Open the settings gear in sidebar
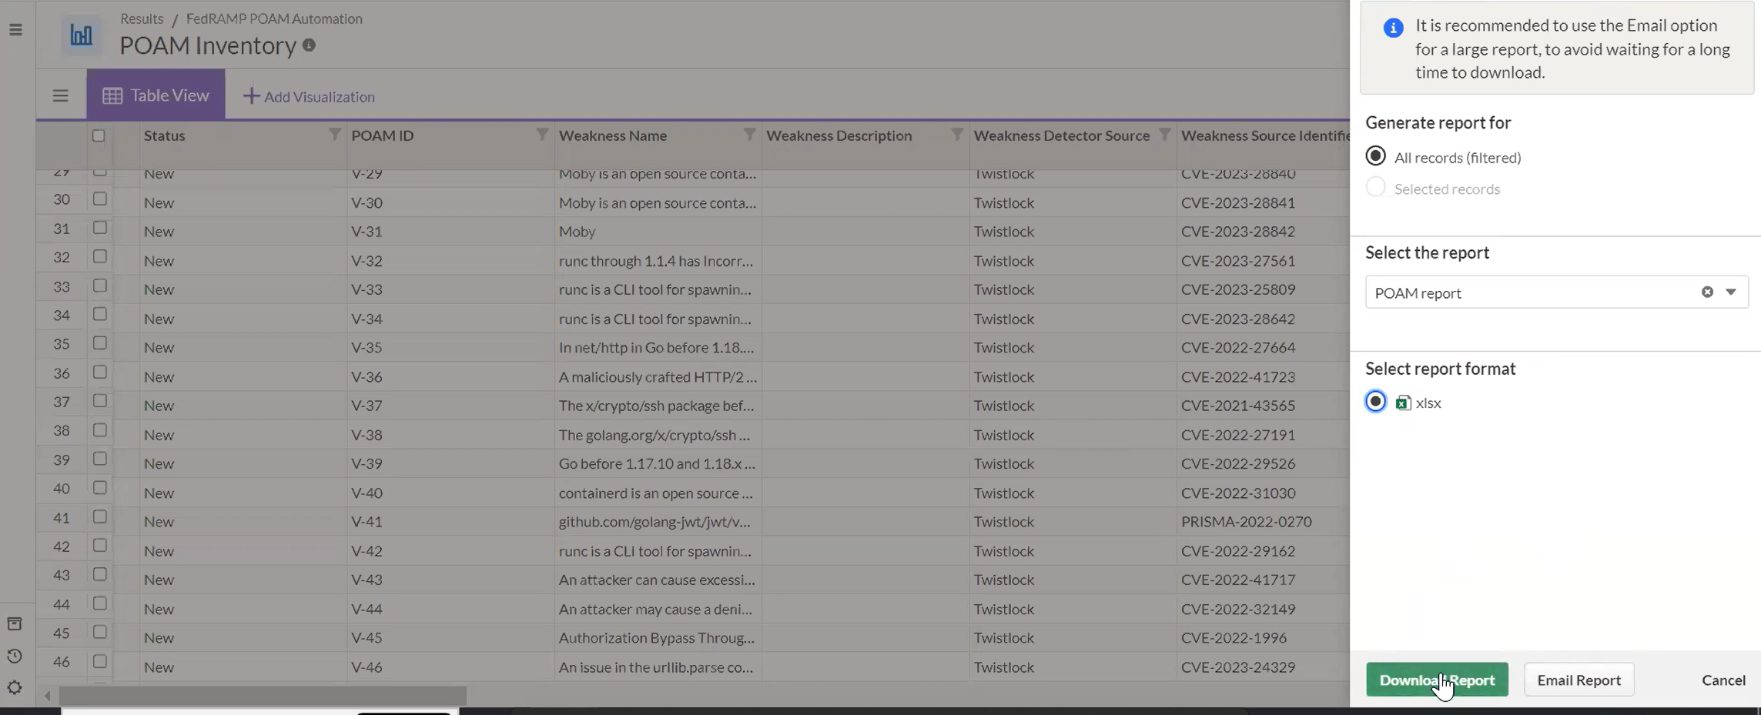Image resolution: width=1761 pixels, height=715 pixels. 15,687
